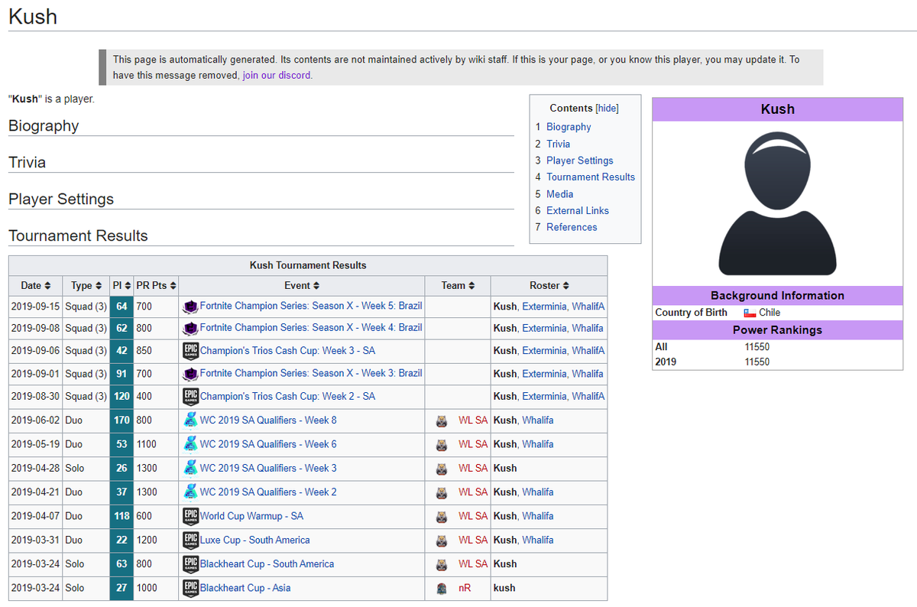This screenshot has height=607, width=917.
Task: Open the join our discord link
Action: [277, 75]
